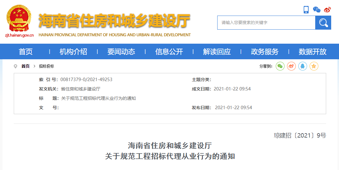Open 数据开放 navigation item
The image size is (339, 170).
tap(312, 52)
